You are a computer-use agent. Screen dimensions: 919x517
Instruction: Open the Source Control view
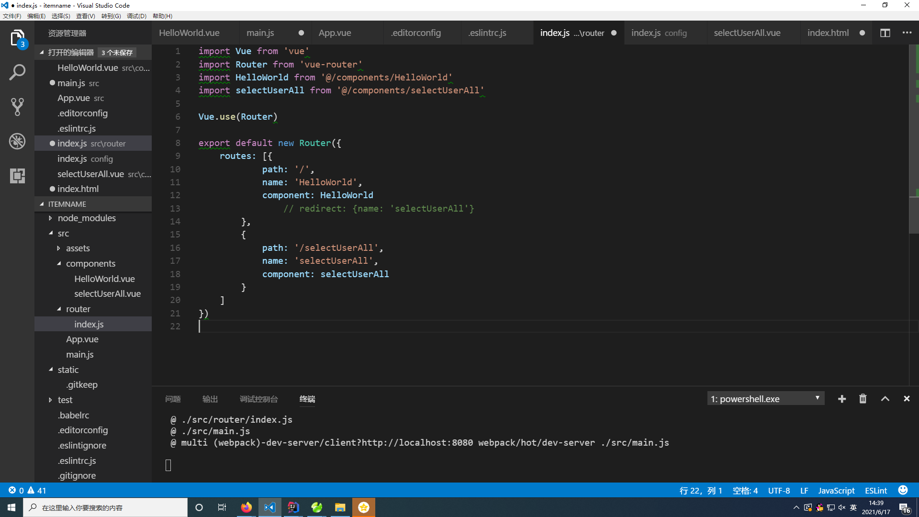pyautogui.click(x=17, y=107)
